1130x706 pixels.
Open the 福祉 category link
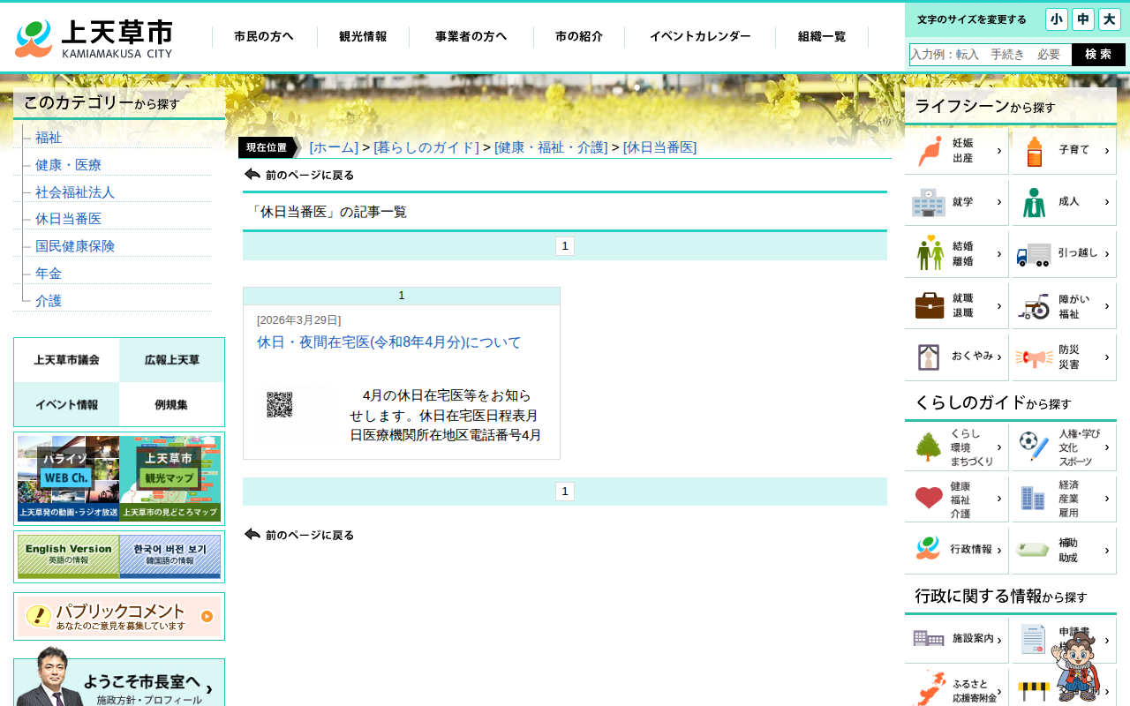click(49, 138)
